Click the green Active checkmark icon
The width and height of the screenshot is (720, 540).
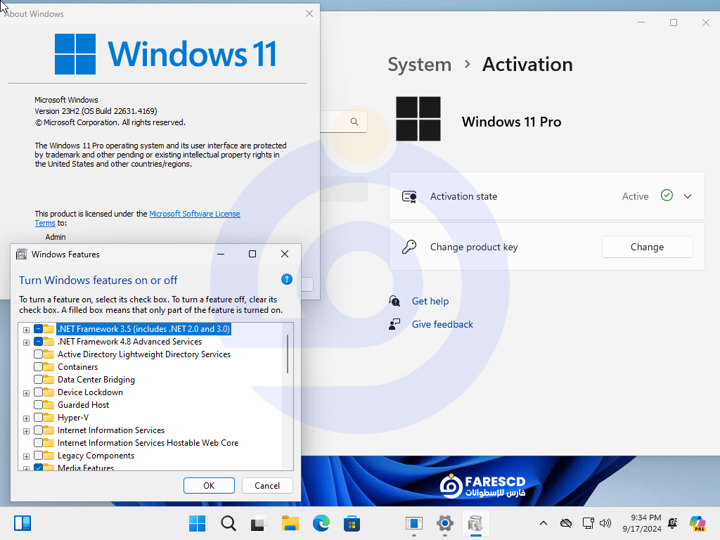[667, 195]
